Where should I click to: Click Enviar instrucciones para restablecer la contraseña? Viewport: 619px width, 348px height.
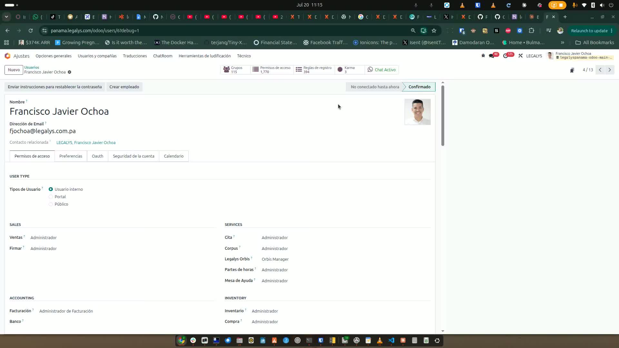55,87
